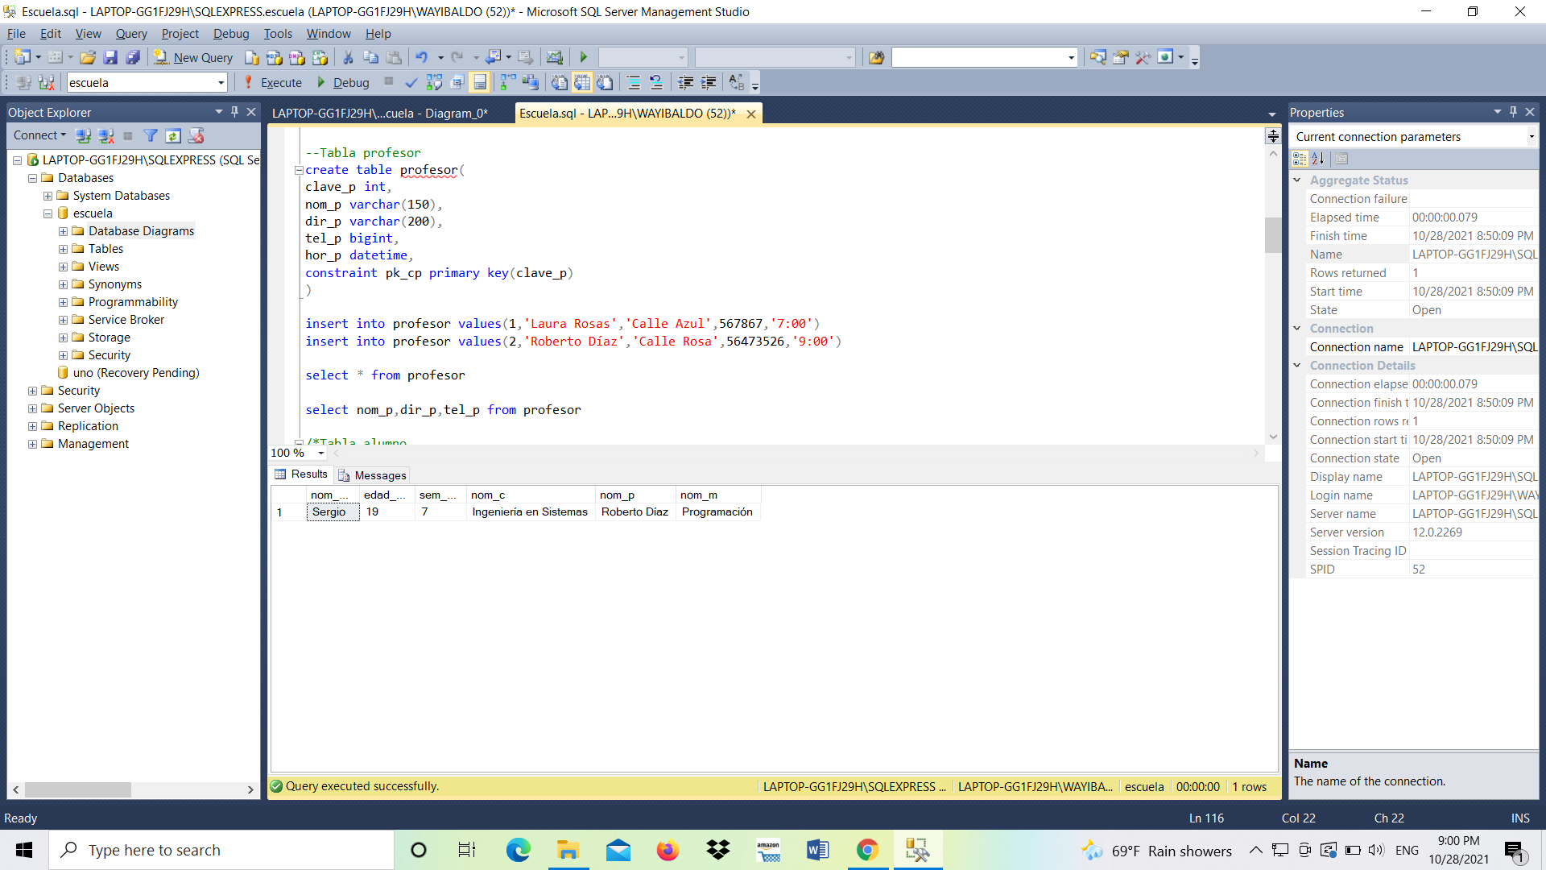This screenshot has width=1546, height=870.
Task: Open the Query menu
Action: pos(131,33)
